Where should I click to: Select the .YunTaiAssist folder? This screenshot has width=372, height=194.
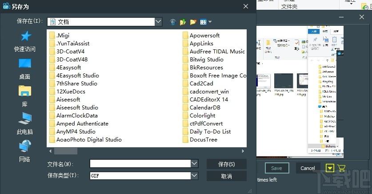(69, 44)
